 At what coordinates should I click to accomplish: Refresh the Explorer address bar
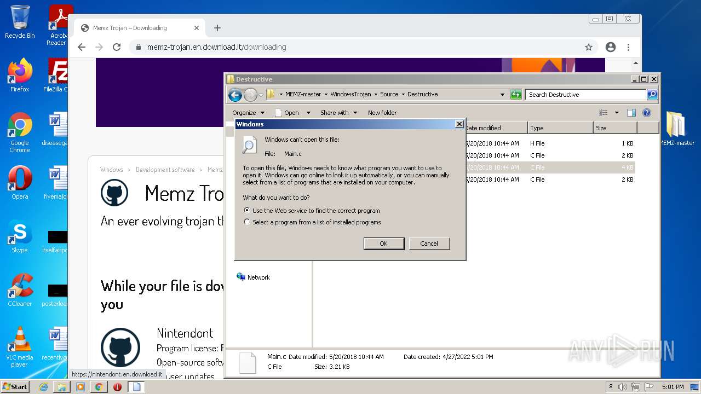[x=516, y=95]
